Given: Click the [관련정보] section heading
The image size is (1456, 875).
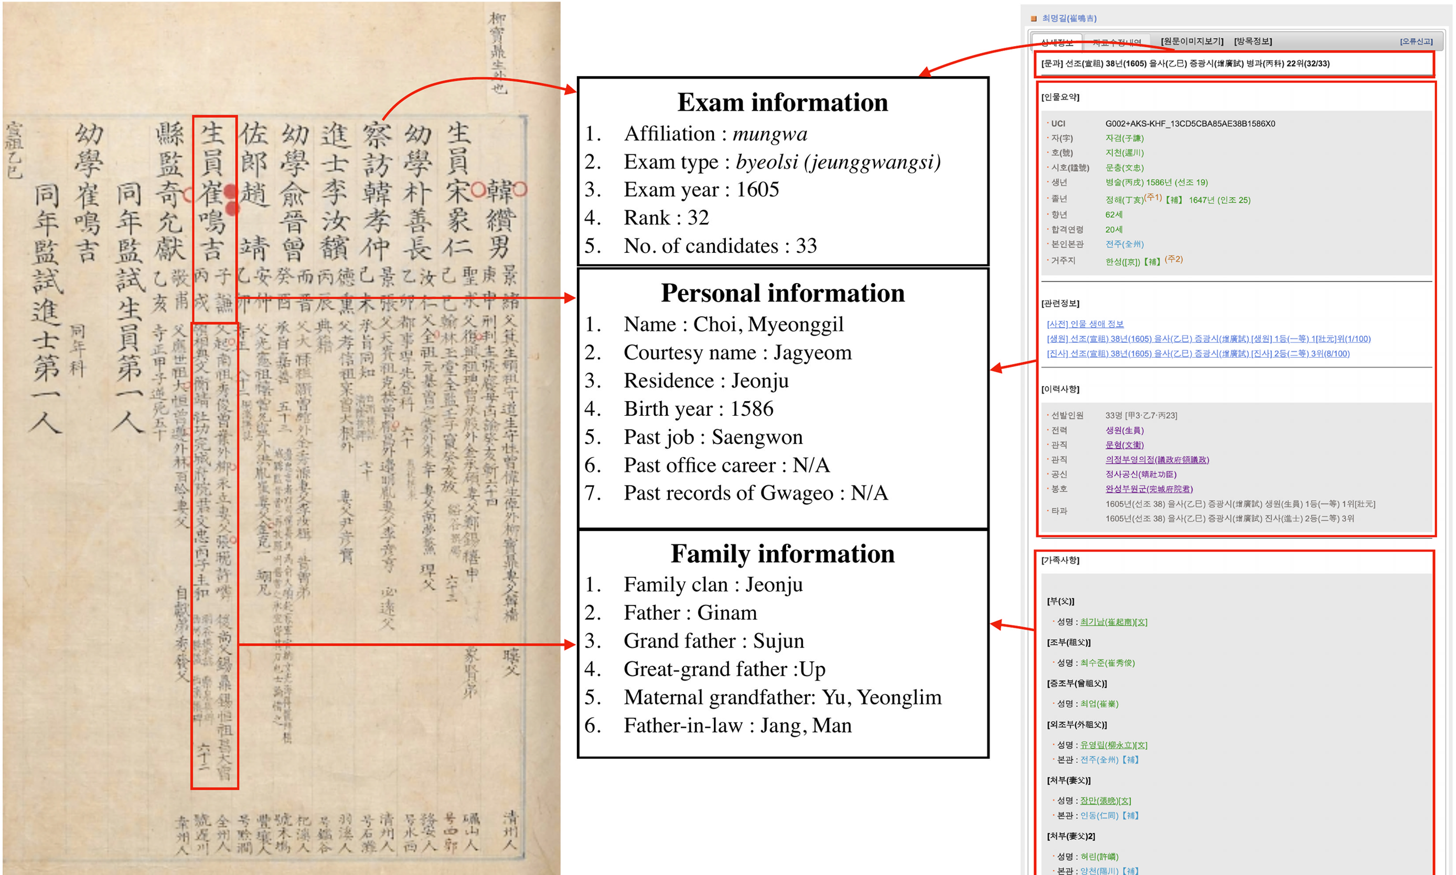Looking at the screenshot, I should click(1059, 303).
